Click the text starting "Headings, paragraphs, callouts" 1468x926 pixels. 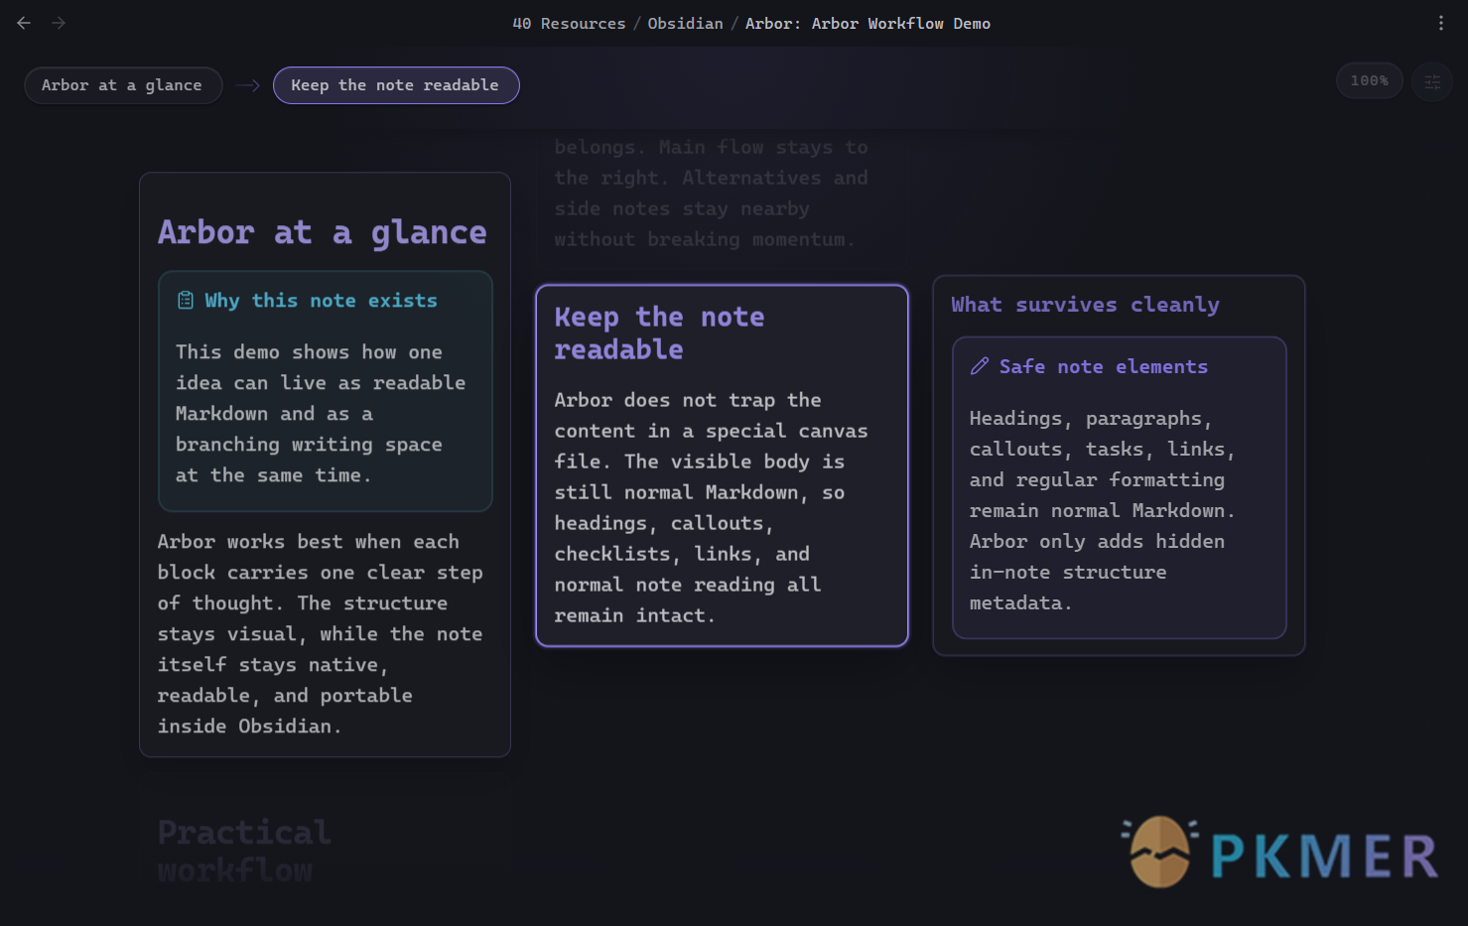point(1103,511)
